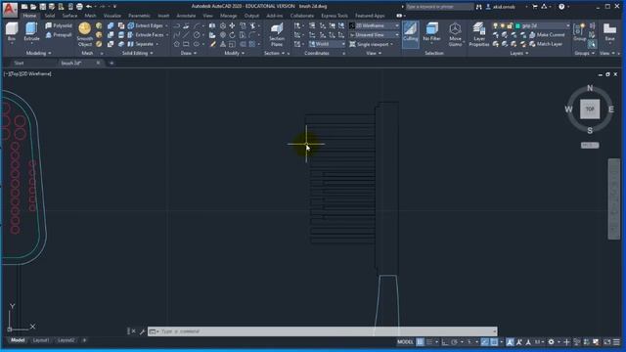Open the Section Plane tool
This screenshot has height=352, width=626.
[x=277, y=34]
